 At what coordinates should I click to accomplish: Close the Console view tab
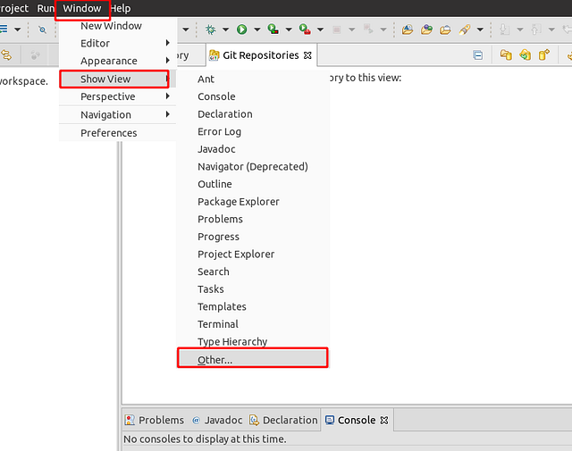click(383, 421)
